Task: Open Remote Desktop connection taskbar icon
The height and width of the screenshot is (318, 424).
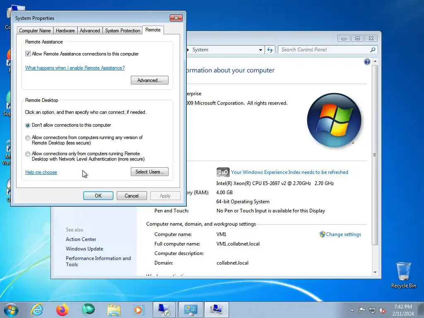Action: [164, 310]
